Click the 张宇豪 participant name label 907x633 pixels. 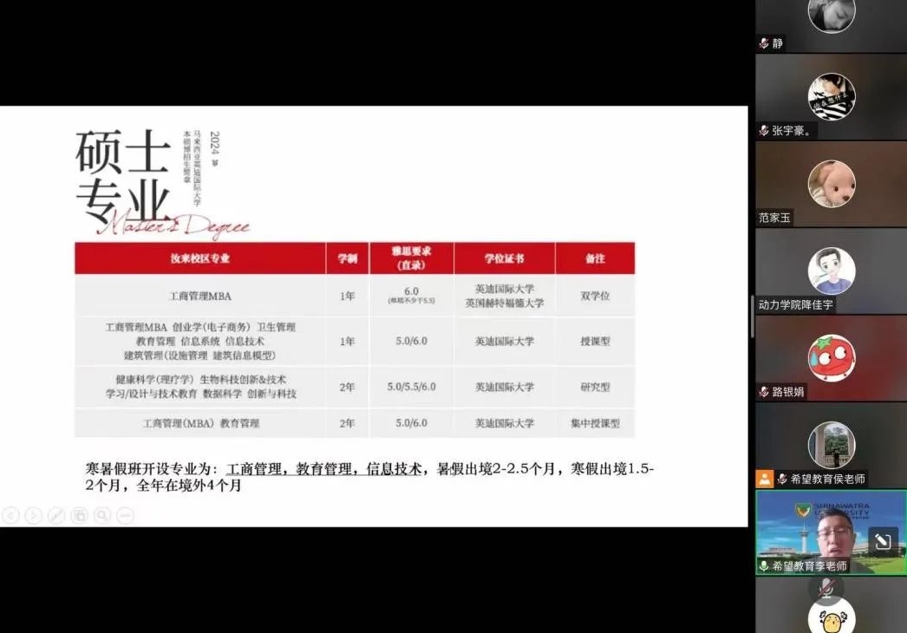[x=791, y=131]
